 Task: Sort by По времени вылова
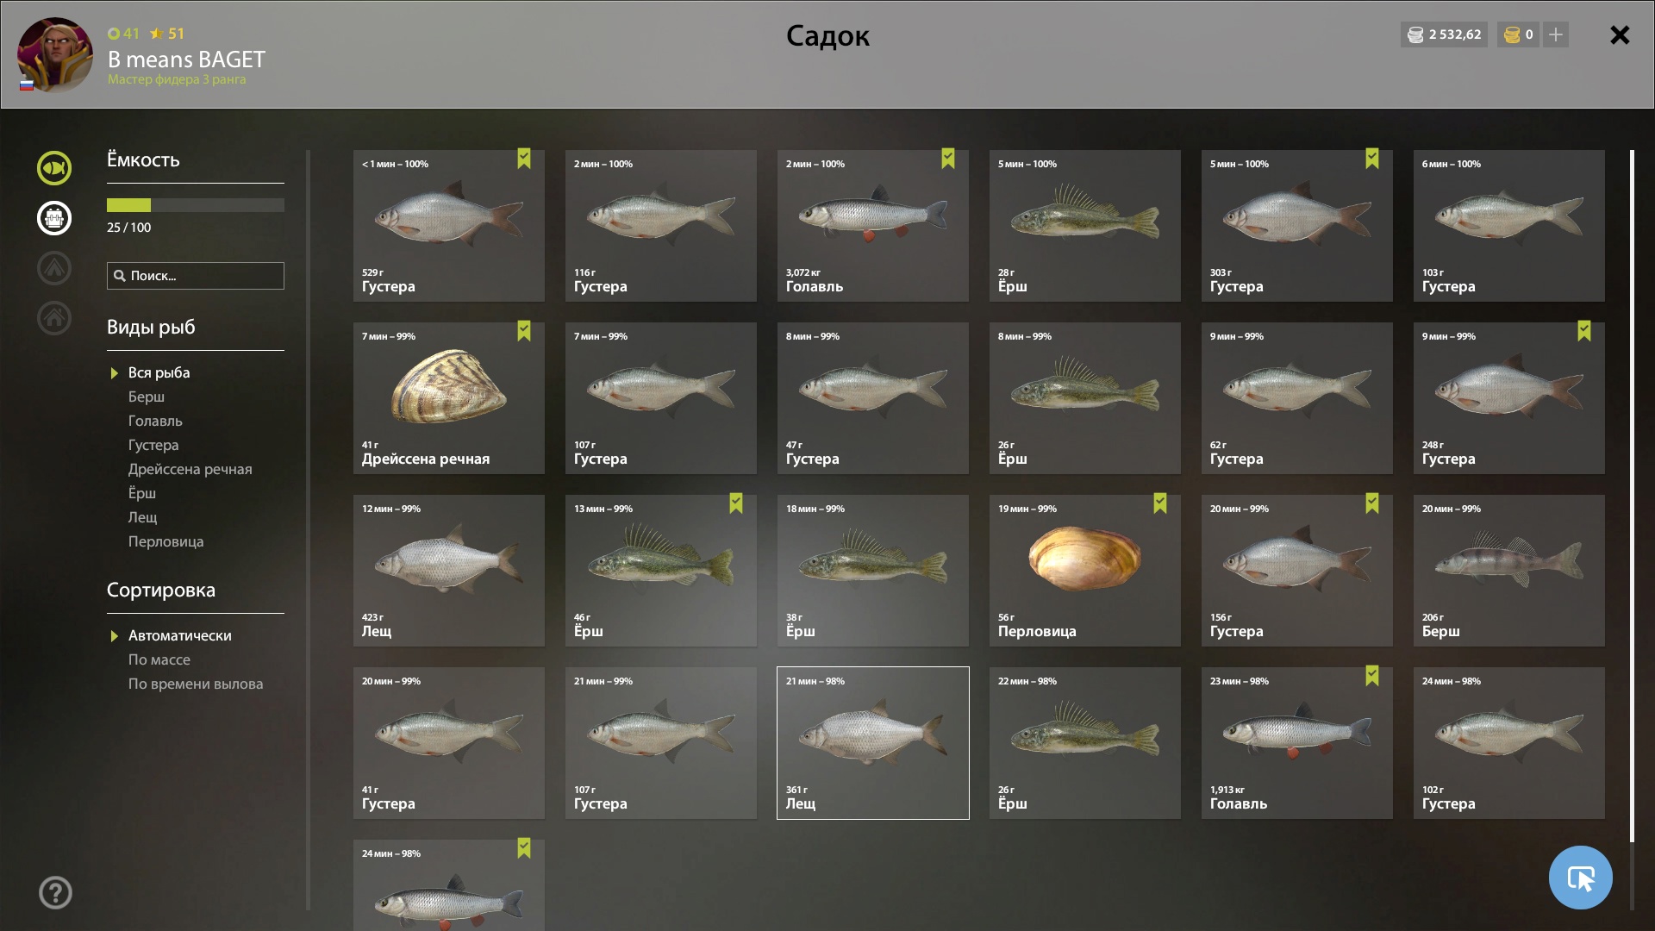click(196, 684)
